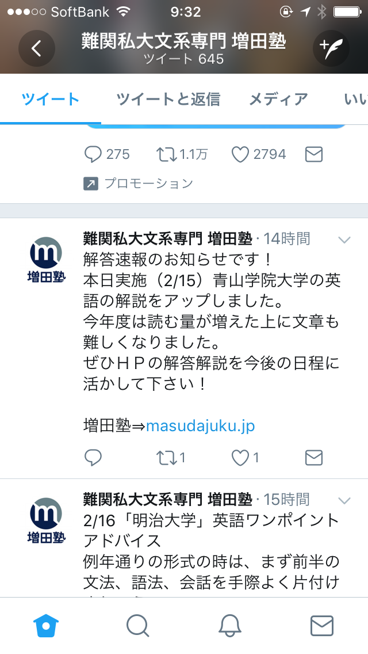Switch to the ツイートと返信 tab
Screen dimensions: 368x654
coord(168,99)
